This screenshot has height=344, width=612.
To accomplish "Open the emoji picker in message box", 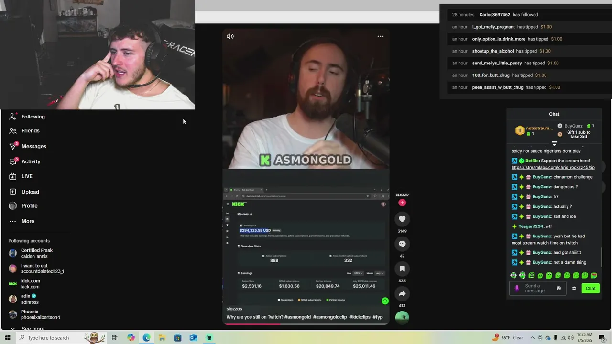I will pyautogui.click(x=558, y=288).
